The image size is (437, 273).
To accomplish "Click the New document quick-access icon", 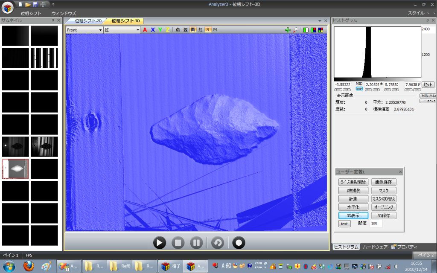I will pyautogui.click(x=20, y=4).
